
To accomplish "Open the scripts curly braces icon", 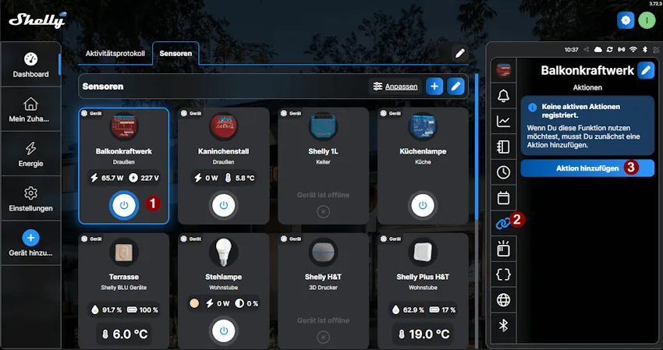I will click(503, 274).
